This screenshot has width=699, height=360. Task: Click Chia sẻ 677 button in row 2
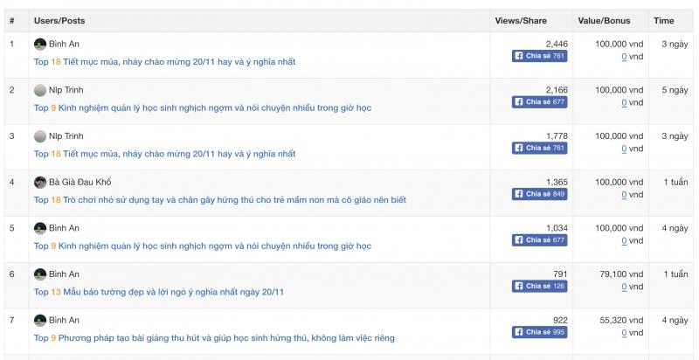pyautogui.click(x=539, y=102)
